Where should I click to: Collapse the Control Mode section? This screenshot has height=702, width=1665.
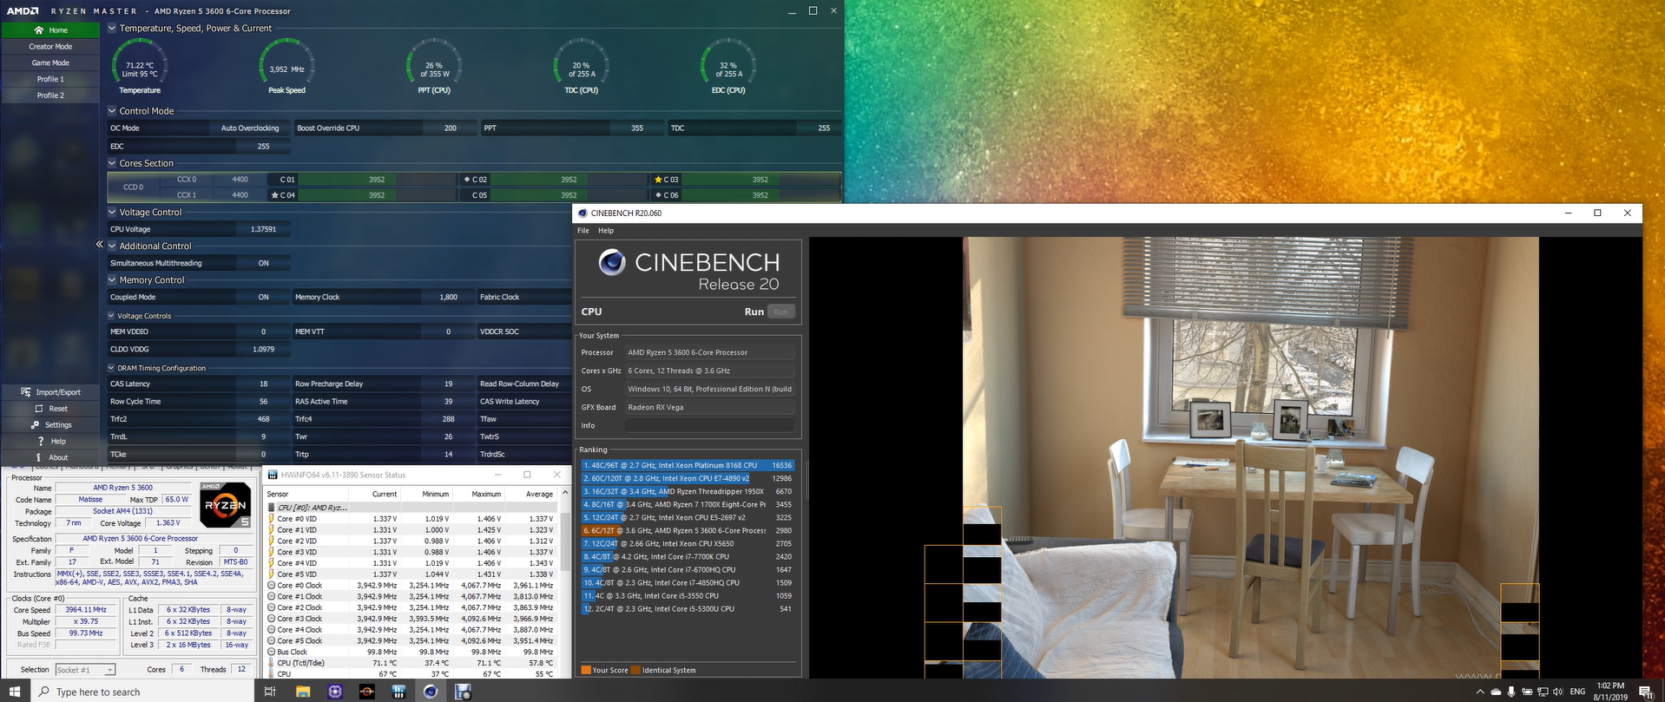pyautogui.click(x=112, y=111)
